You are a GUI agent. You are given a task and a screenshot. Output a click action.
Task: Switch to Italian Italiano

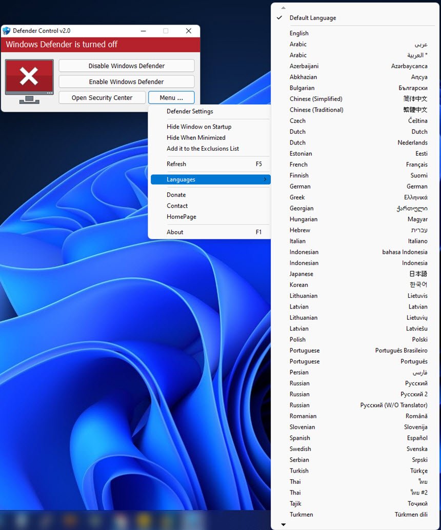click(x=355, y=241)
